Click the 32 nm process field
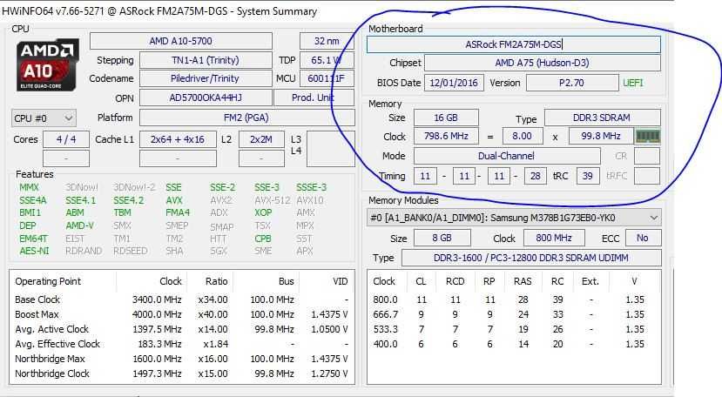This screenshot has width=722, height=397. pyautogui.click(x=327, y=41)
